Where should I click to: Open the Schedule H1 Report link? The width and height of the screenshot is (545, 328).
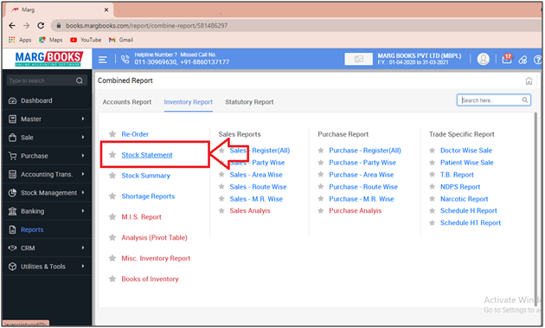[471, 223]
